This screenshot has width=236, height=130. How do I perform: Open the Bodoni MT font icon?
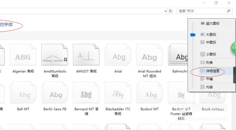point(150,92)
